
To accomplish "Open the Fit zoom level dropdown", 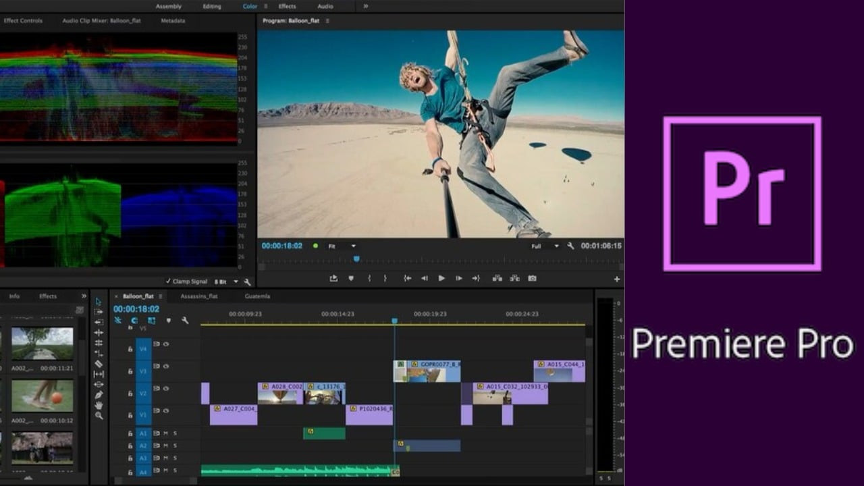I will pos(342,246).
